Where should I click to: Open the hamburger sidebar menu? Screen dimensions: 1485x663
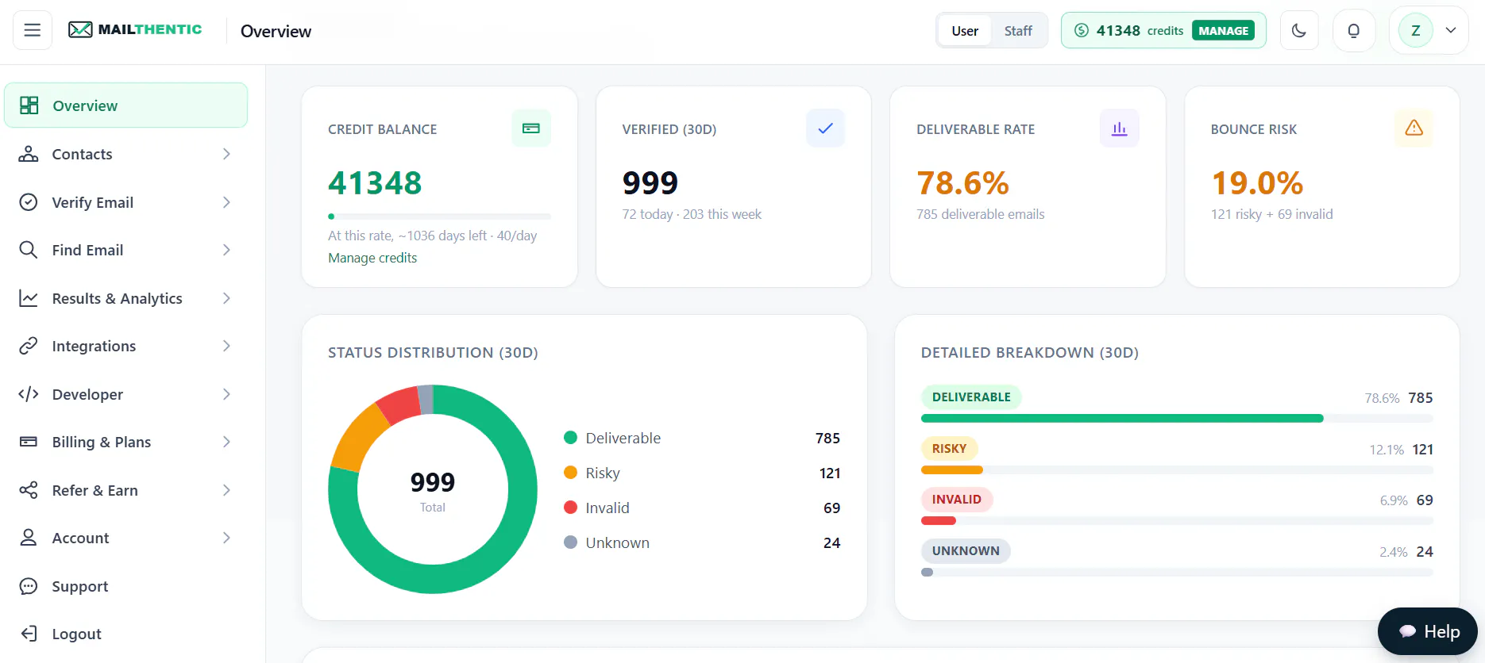[x=33, y=30]
